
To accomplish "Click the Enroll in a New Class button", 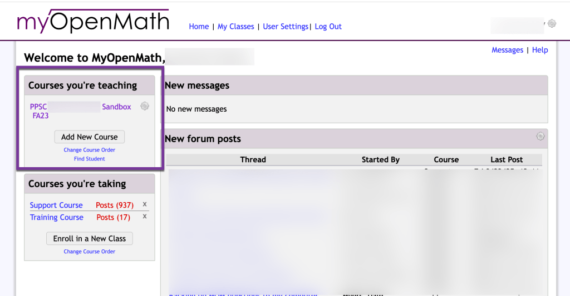I will 90,238.
